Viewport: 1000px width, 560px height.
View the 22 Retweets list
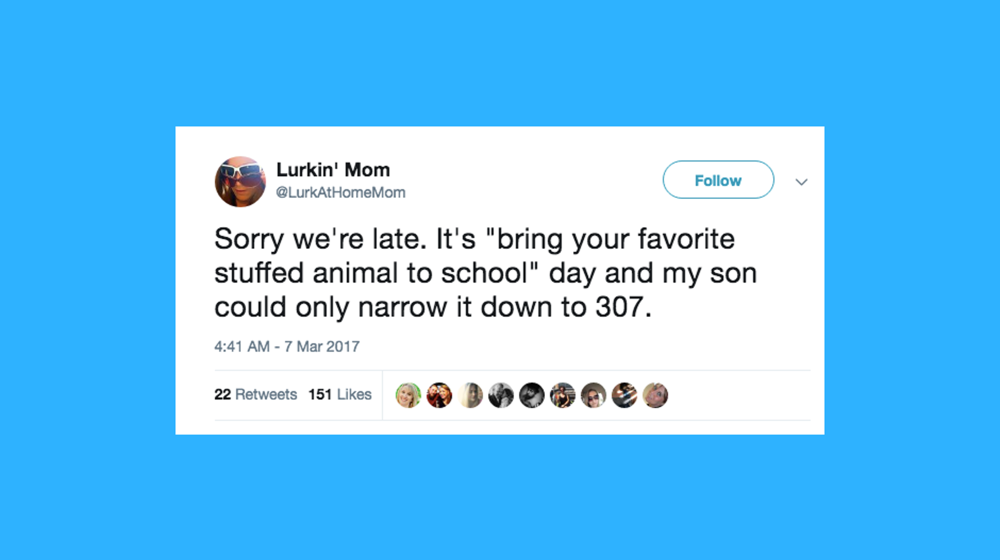(x=255, y=394)
